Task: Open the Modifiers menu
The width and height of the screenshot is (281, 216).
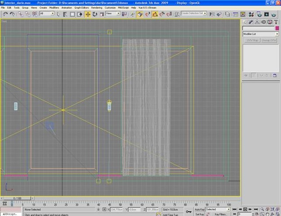Action: [54, 8]
